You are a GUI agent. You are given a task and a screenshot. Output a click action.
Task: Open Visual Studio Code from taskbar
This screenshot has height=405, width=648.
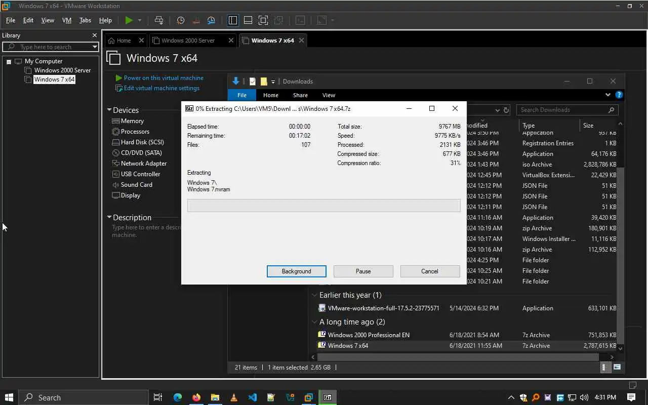tap(252, 397)
